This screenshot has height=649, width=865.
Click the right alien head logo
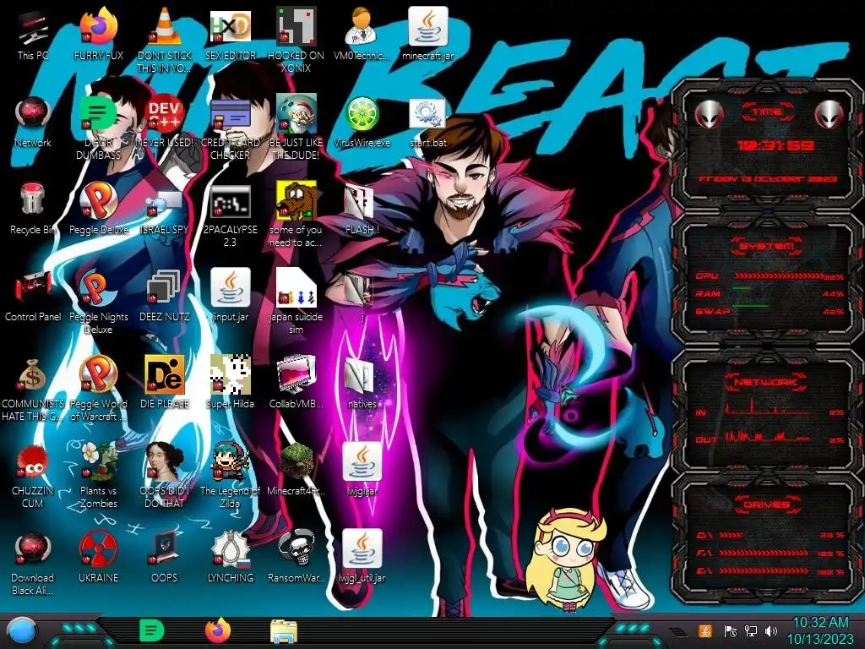pos(829,115)
